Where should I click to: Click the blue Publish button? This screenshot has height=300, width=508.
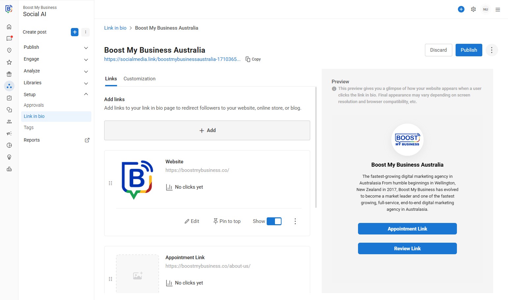tap(468, 50)
